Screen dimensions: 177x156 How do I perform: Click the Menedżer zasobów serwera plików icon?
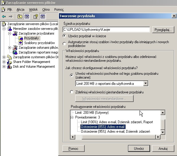[10, 29]
